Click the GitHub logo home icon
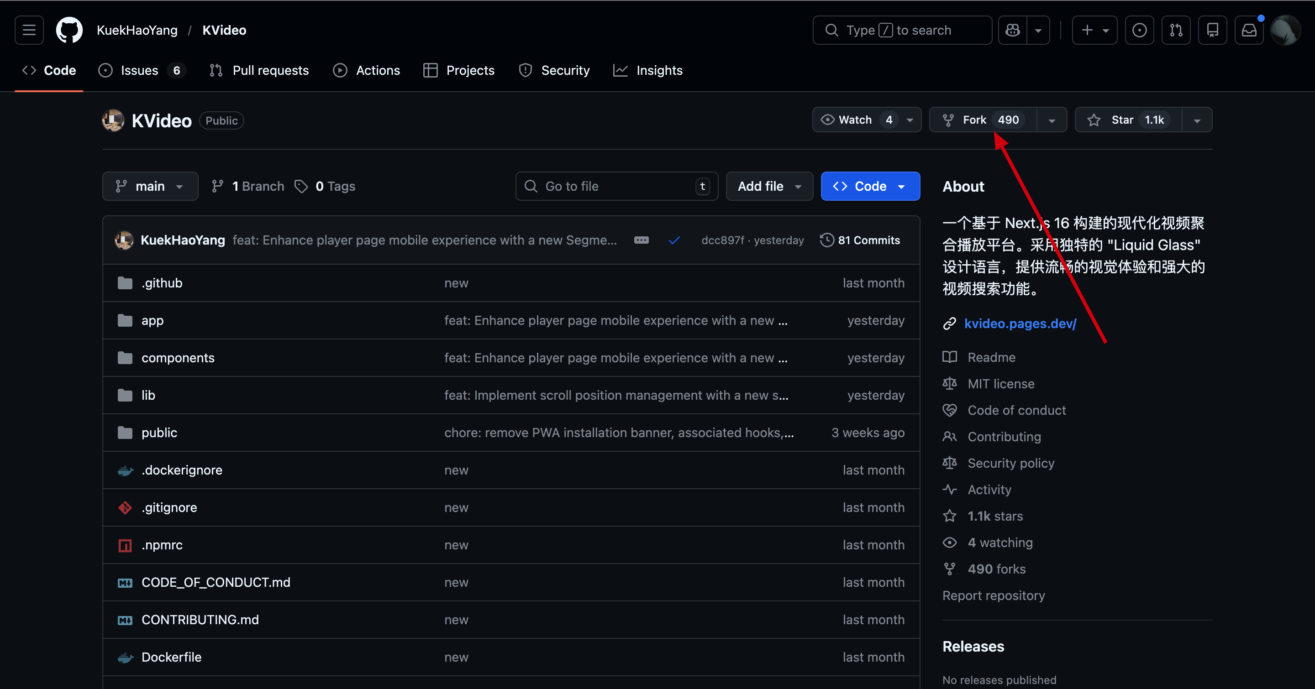The image size is (1315, 689). coord(69,30)
